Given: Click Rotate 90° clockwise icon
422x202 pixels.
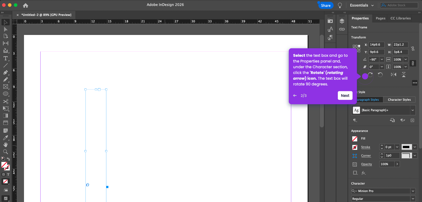Looking at the screenshot, I should [370, 75].
